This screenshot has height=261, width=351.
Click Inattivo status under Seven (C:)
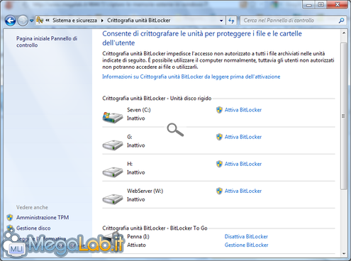click(x=136, y=118)
